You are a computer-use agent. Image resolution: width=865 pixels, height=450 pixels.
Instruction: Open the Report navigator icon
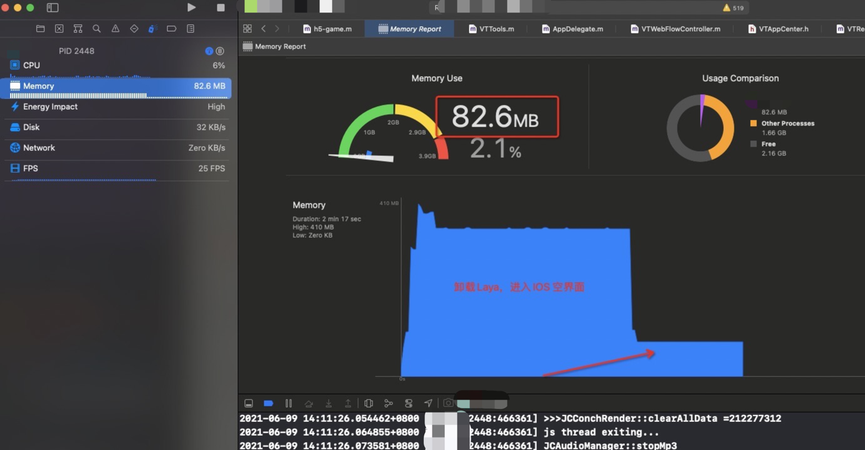[x=191, y=29]
